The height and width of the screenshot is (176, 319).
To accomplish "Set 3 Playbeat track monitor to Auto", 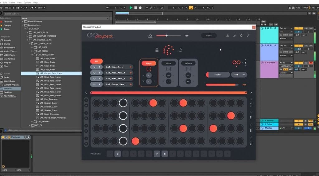I will pyautogui.click(x=286, y=69).
